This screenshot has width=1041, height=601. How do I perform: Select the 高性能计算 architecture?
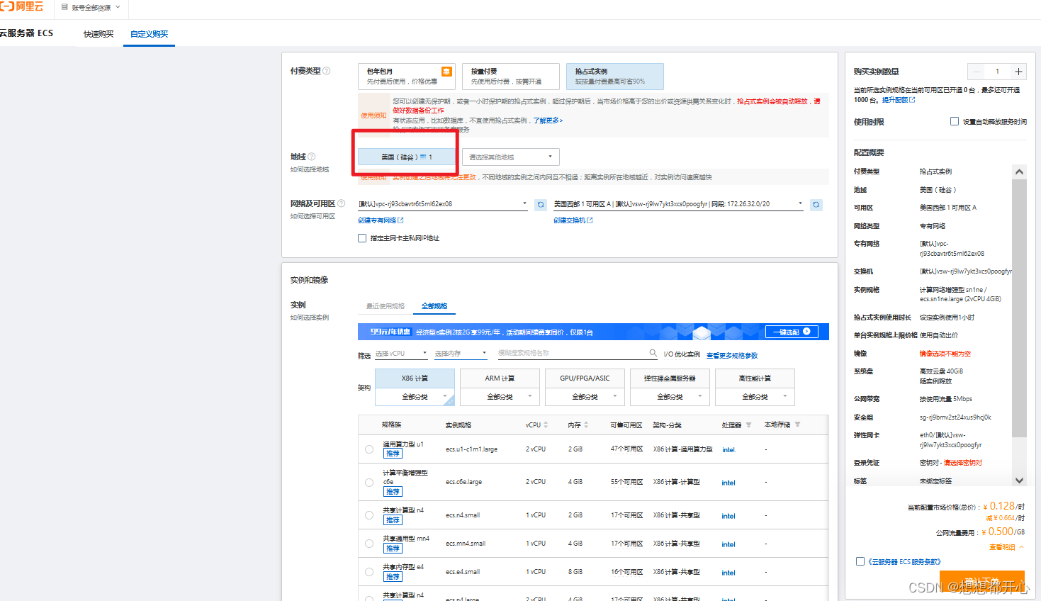point(755,378)
